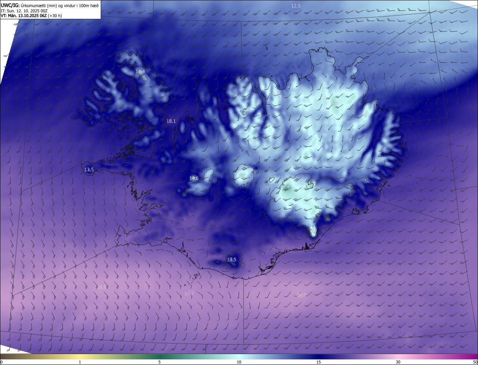
Task: Click the '30' tick on the color scale
Action: (x=398, y=362)
